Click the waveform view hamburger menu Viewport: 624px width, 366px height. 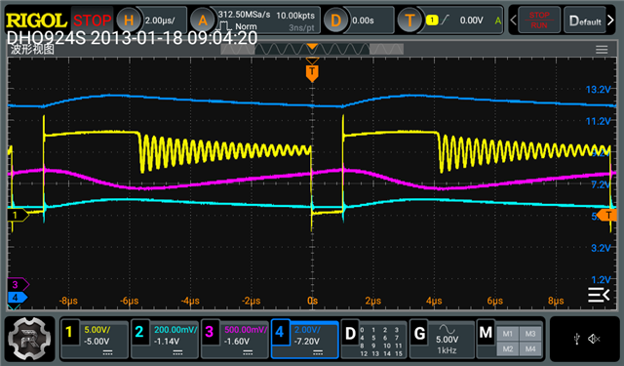(602, 50)
